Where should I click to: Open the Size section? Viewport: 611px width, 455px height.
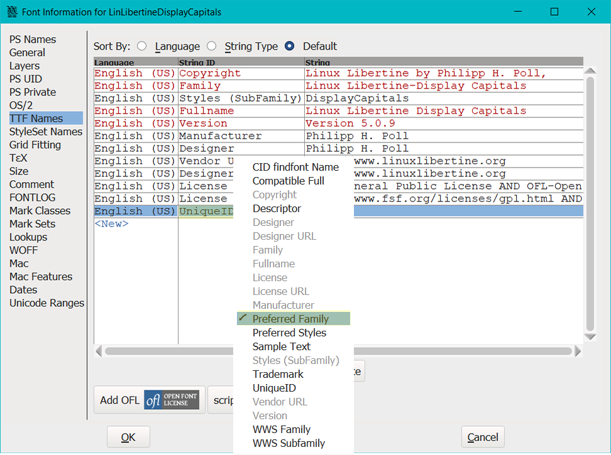point(19,171)
